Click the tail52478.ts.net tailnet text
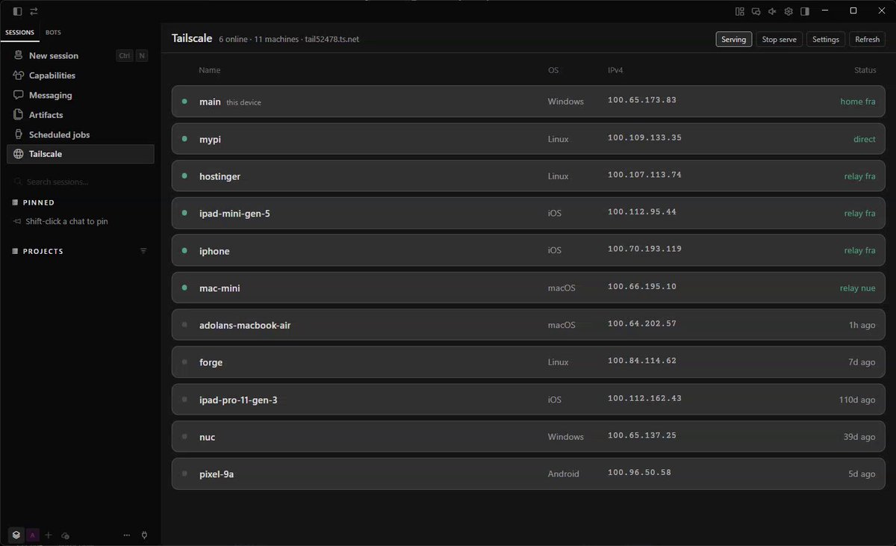The height and width of the screenshot is (546, 896). 332,39
